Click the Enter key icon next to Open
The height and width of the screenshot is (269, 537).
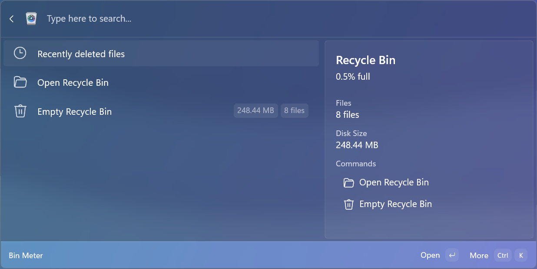(x=452, y=255)
